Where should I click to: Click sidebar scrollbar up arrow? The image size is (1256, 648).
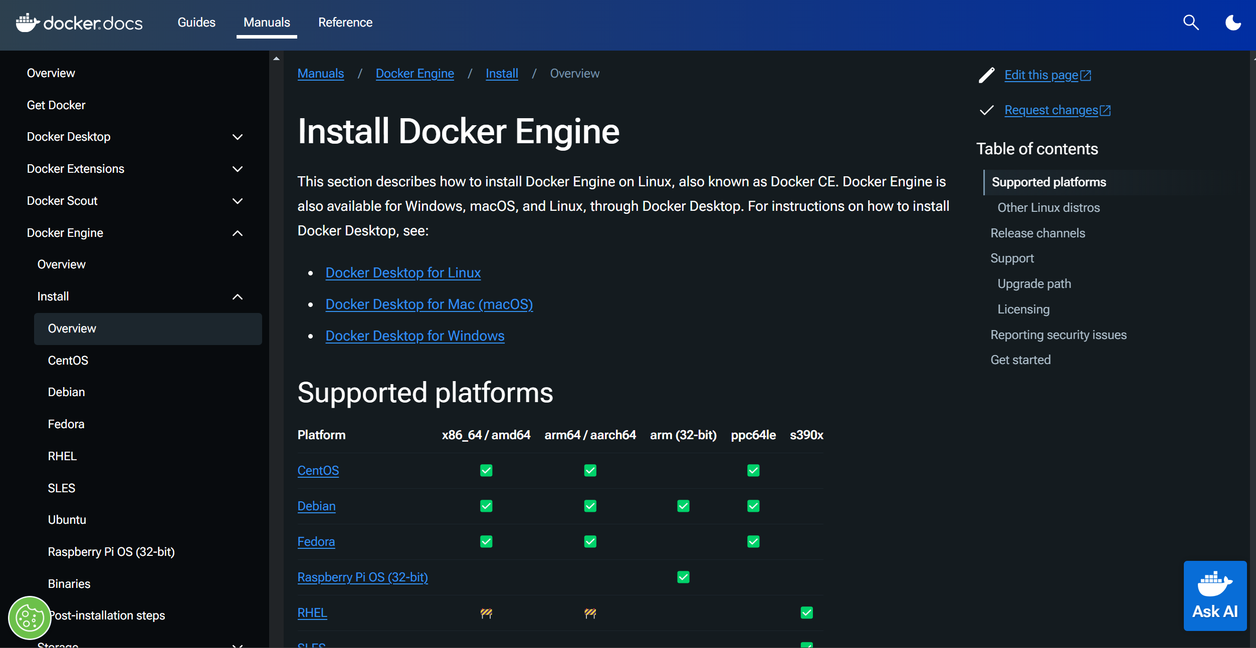coord(276,59)
